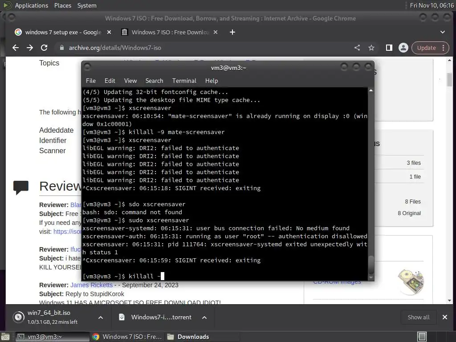Open Chrome three-dot menu
The image size is (456, 342).
point(443,48)
